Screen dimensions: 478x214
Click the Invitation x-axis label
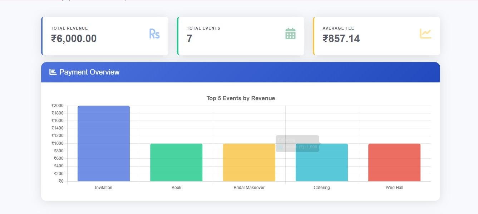[104, 188]
